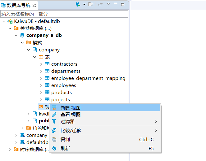
Task: Open the navigator view menu triangle
Action: pos(108,4)
